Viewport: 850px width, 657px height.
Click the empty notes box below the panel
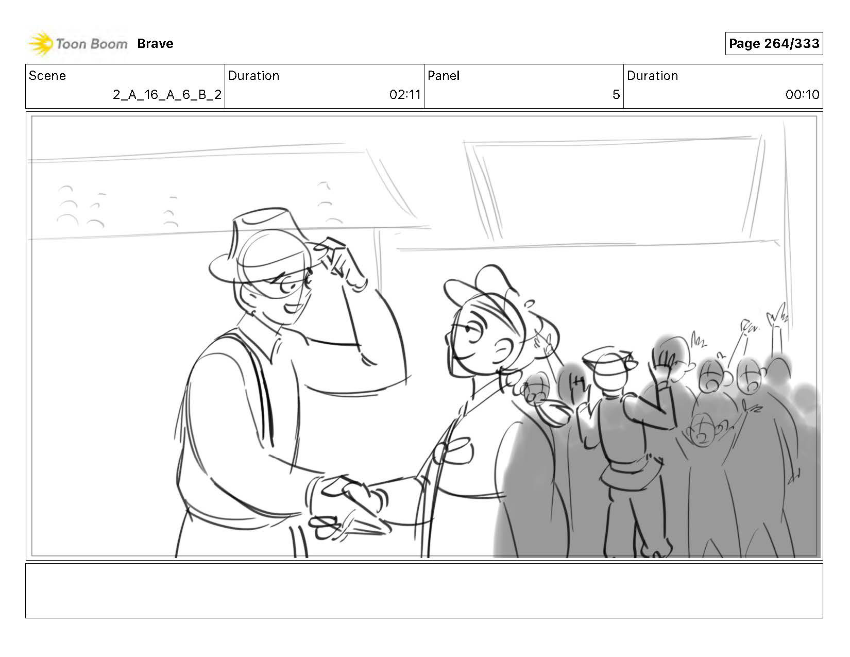pos(424,591)
